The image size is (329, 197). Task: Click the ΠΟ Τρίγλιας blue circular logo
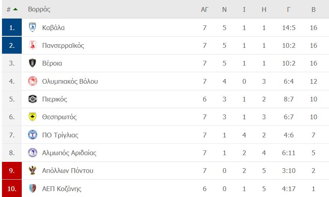tap(32, 135)
